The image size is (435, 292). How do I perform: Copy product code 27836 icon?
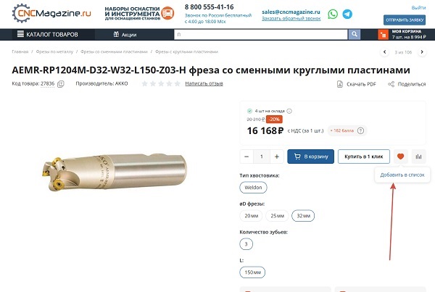[x=60, y=84]
